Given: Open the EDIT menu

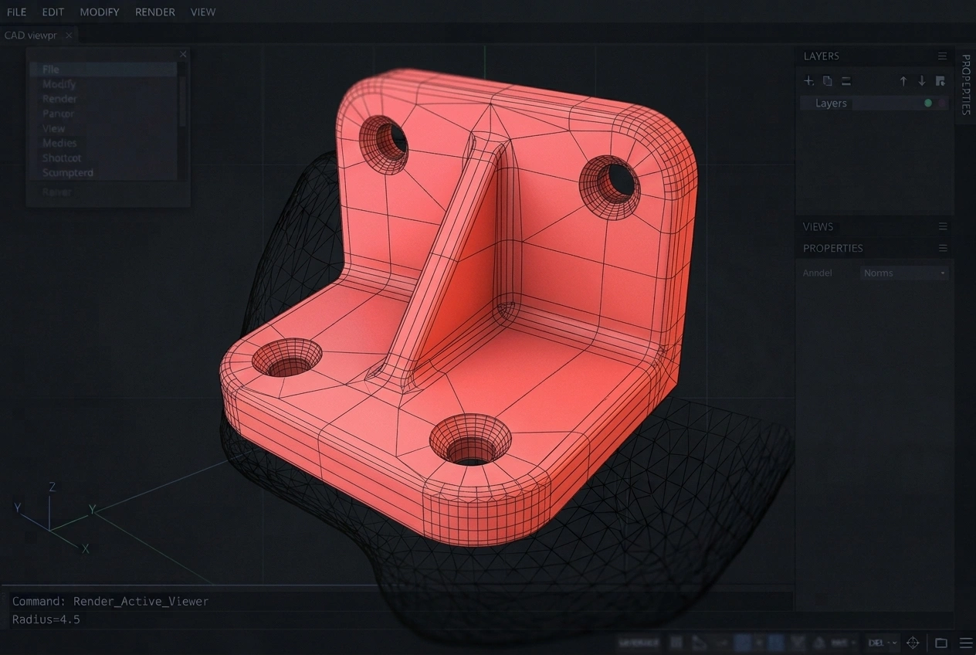Looking at the screenshot, I should tap(53, 12).
